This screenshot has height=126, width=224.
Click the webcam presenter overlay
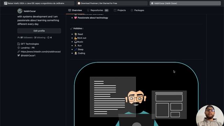[210, 115]
